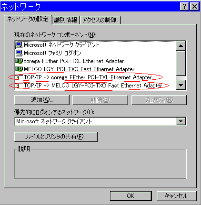
Task: Click the component list scroll down arrow
Action: pyautogui.click(x=181, y=85)
